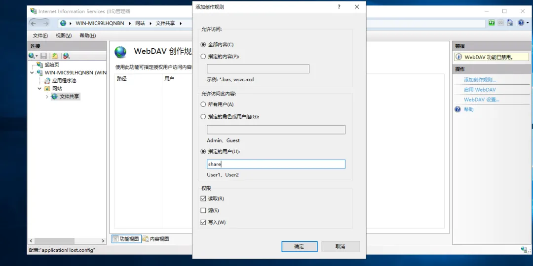Screen dimensions: 533x266
Task: Select the 全部内容(C) radio button
Action: tap(203, 44)
